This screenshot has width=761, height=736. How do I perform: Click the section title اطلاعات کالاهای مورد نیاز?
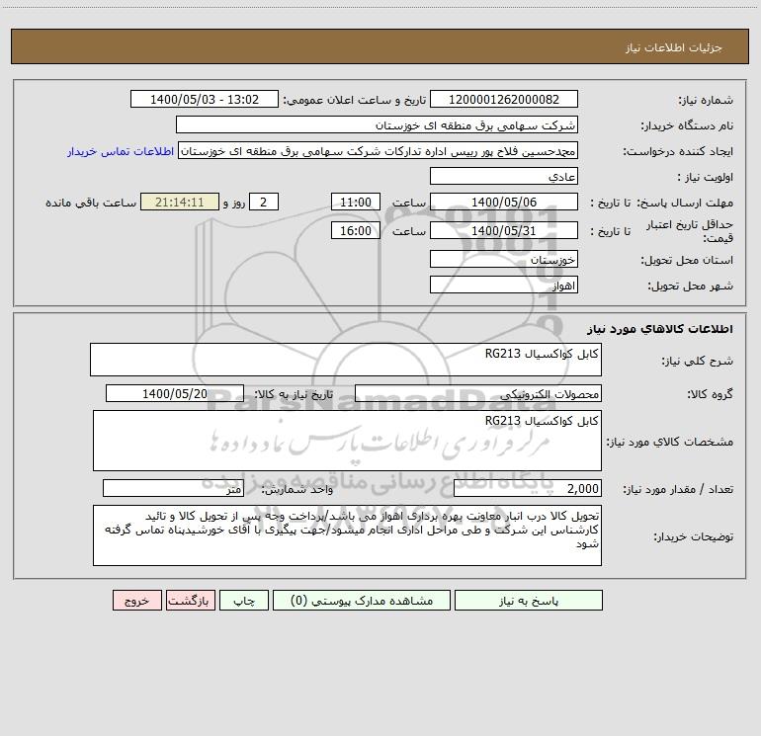tap(660, 328)
